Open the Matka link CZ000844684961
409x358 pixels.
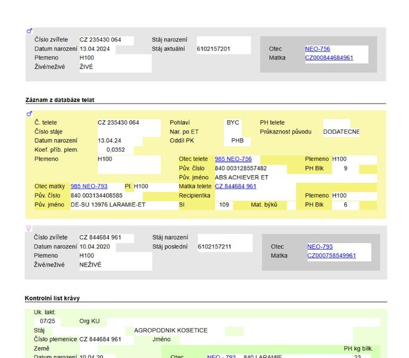(x=329, y=58)
